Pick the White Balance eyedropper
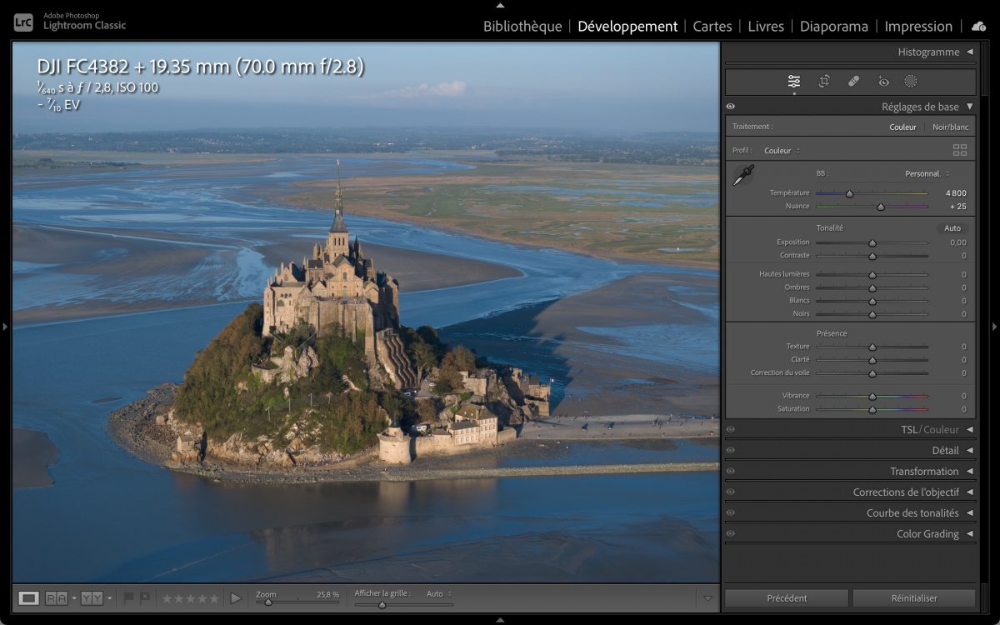The width and height of the screenshot is (1000, 625). pos(742,175)
